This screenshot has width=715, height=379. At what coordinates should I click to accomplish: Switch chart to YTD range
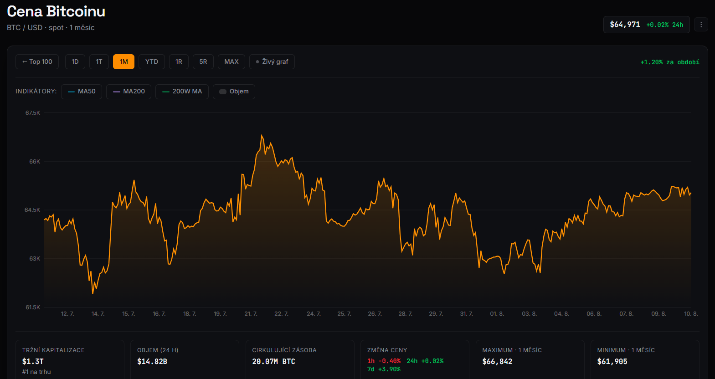[x=152, y=62]
